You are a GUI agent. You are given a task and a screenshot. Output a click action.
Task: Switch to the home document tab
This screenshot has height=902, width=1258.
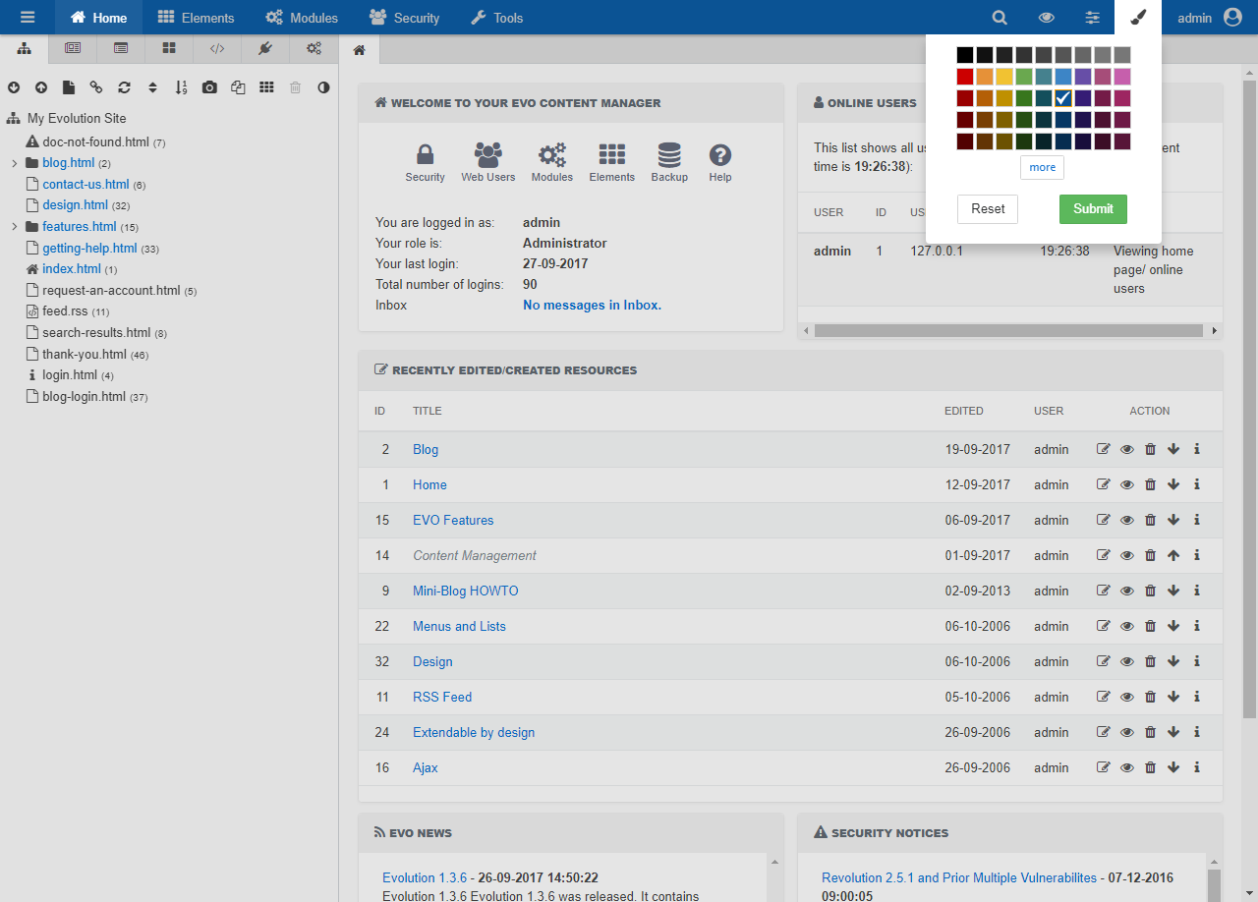click(x=361, y=47)
